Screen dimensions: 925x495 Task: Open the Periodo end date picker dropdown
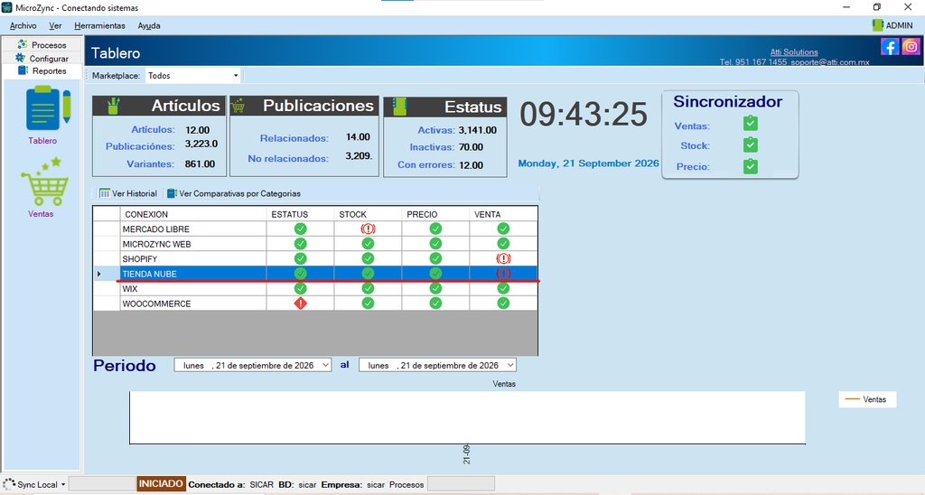click(x=510, y=365)
